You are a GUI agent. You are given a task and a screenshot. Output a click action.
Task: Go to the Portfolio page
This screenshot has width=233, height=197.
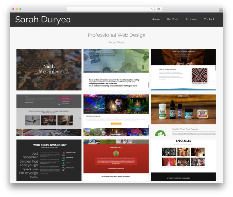[173, 19]
